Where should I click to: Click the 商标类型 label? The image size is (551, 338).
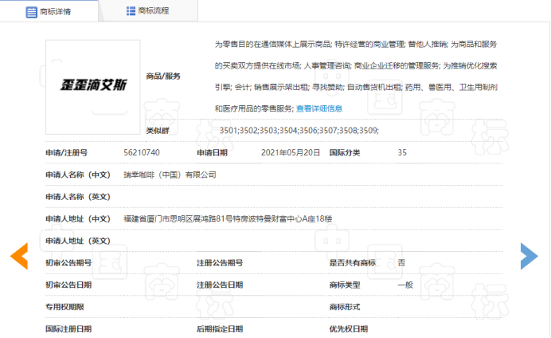345,285
